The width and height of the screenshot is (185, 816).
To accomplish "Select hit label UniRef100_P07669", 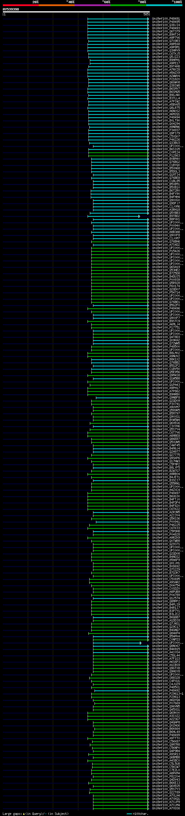I will 166,703.
